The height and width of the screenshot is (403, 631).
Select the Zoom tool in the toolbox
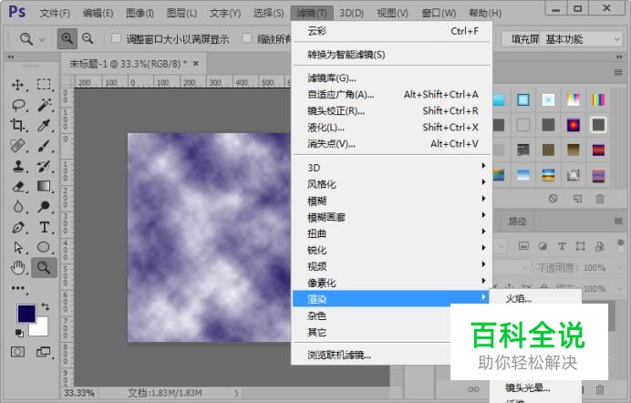coord(44,267)
